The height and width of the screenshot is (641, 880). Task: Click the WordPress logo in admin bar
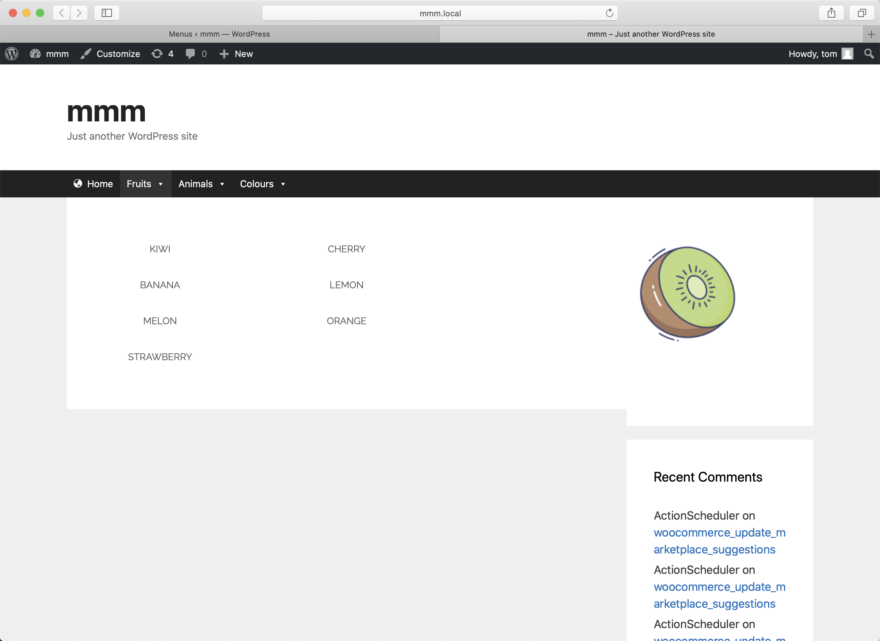click(12, 54)
